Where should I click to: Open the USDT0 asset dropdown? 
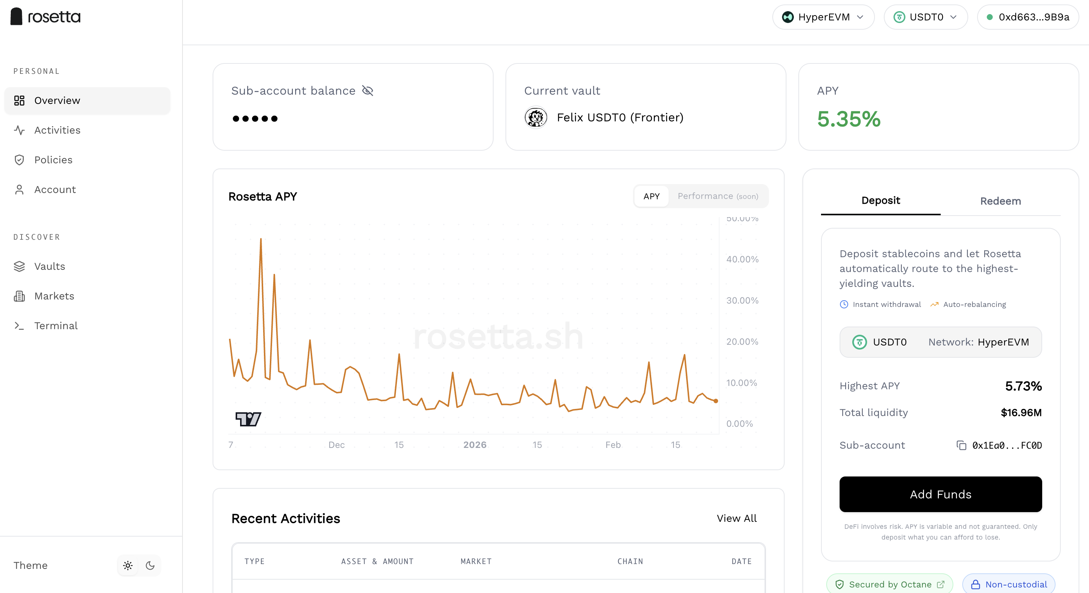(x=925, y=17)
